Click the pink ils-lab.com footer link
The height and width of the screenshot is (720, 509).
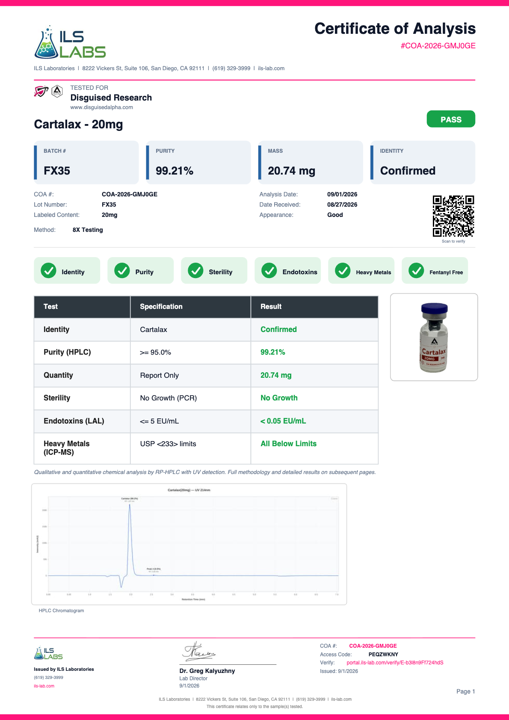(44, 686)
